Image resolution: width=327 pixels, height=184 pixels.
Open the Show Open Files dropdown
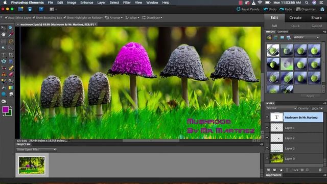(x=36, y=149)
